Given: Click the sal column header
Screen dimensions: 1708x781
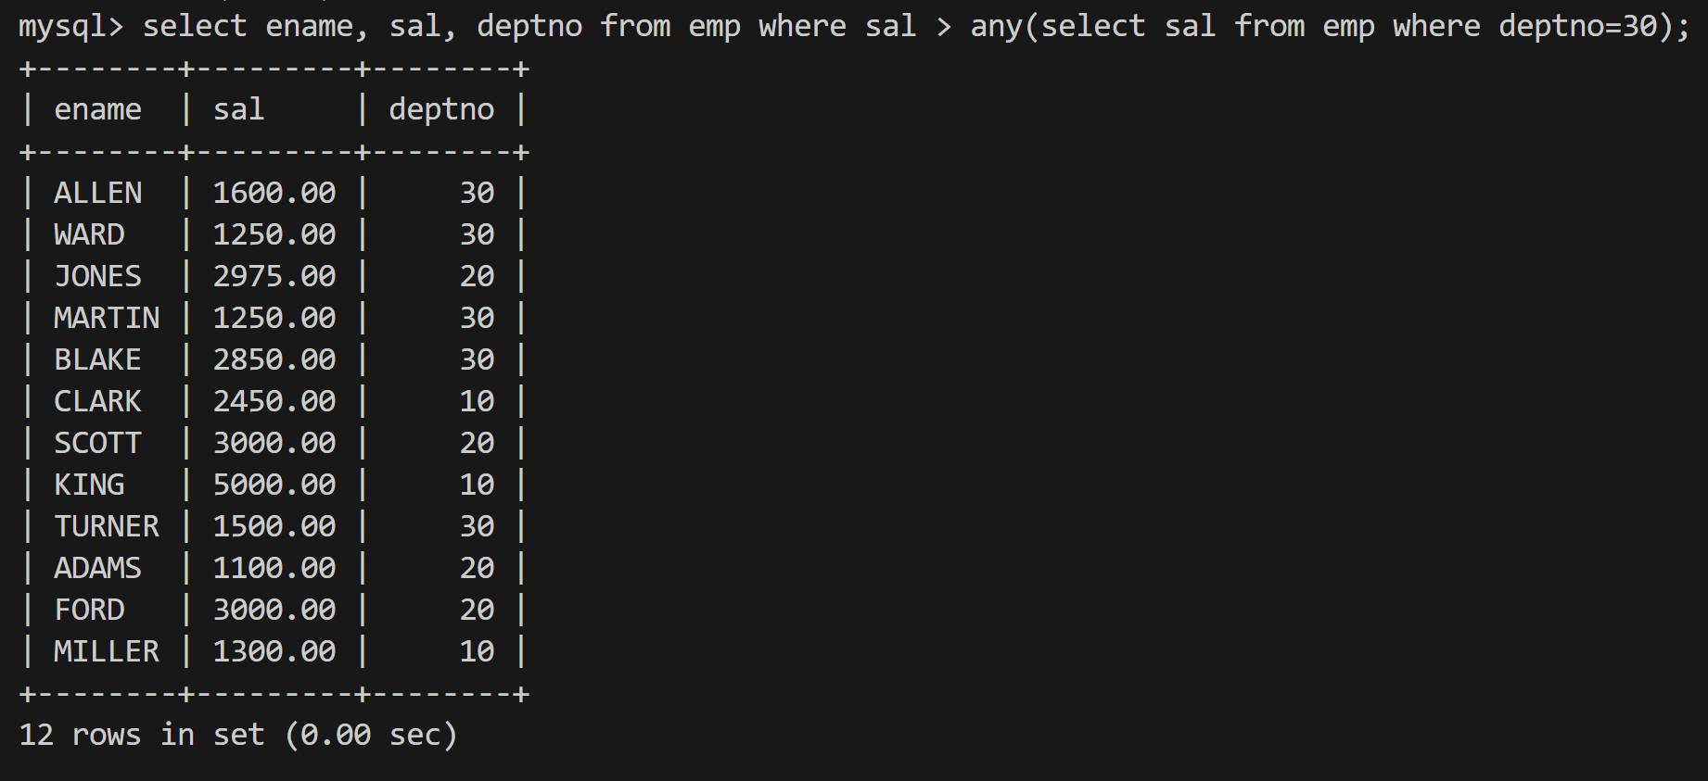Looking at the screenshot, I should pyautogui.click(x=238, y=109).
